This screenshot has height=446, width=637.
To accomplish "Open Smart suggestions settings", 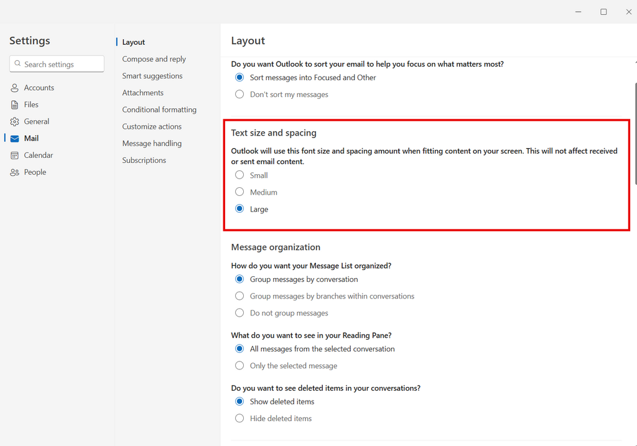I will (152, 76).
